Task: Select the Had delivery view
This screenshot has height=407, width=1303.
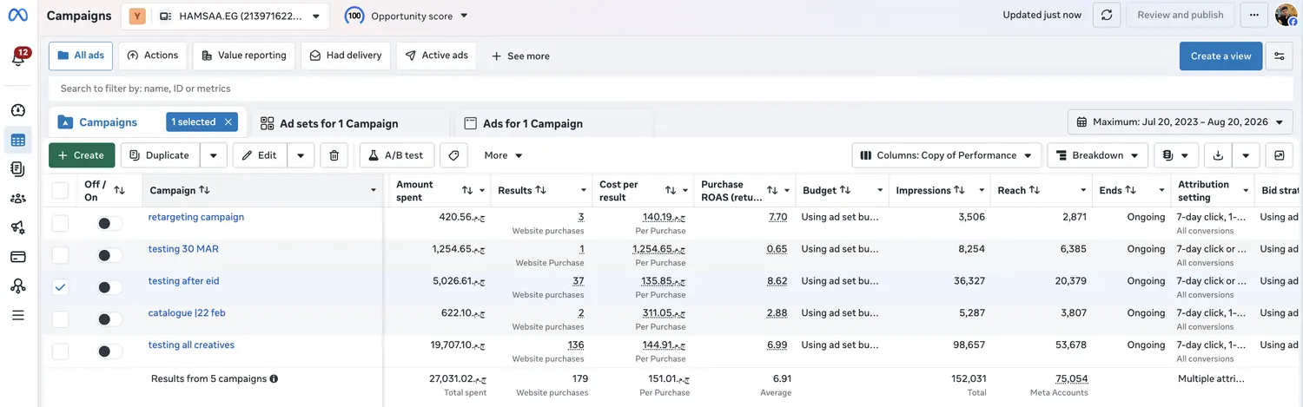Action: [346, 56]
